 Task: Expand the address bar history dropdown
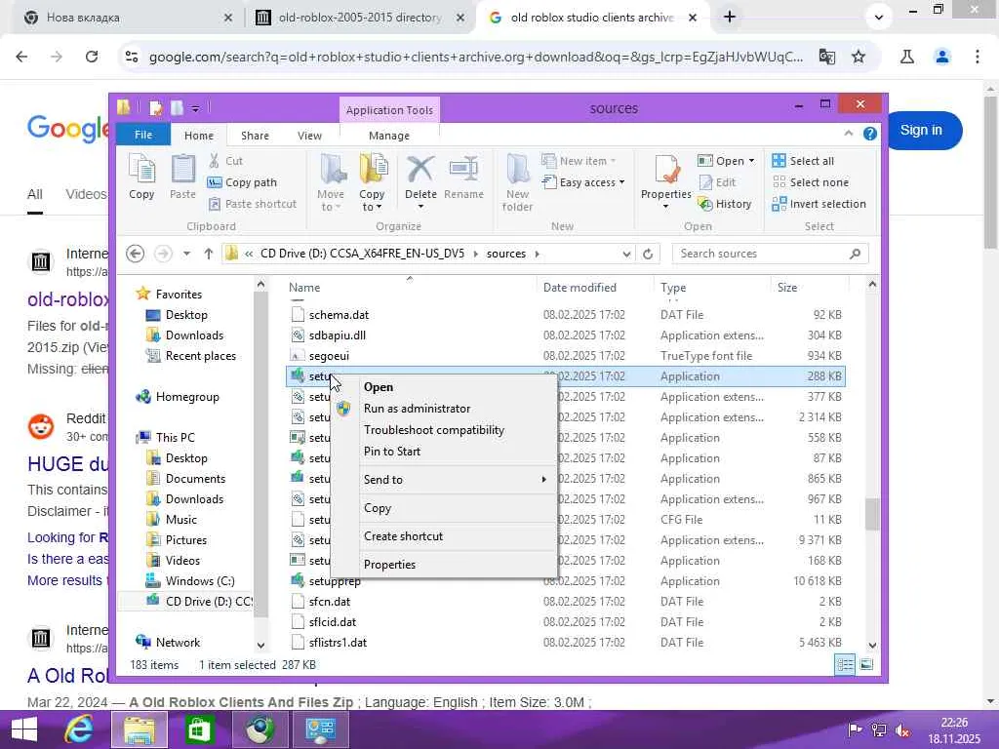point(627,254)
